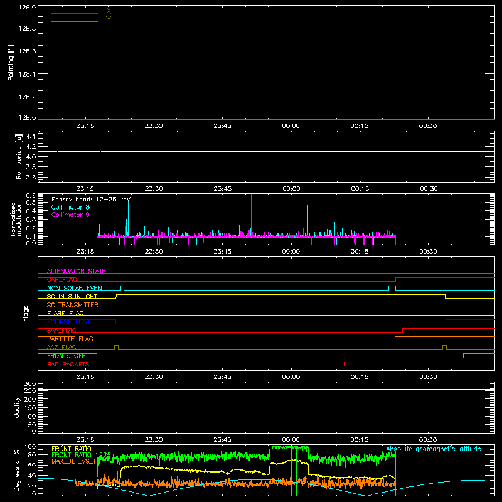Click the red X legend line sample
The height and width of the screenshot is (502, 502).
coord(75,13)
